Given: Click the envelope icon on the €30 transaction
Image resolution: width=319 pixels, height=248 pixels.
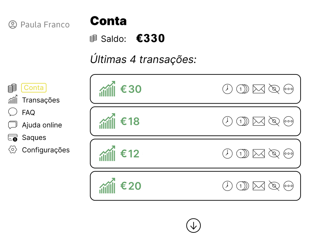Looking at the screenshot, I should (x=259, y=89).
